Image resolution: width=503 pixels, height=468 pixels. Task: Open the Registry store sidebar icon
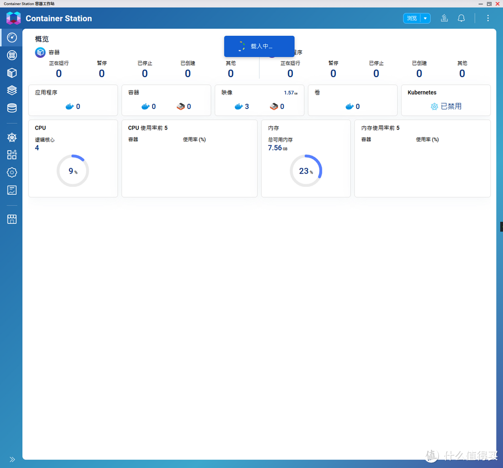point(12,219)
